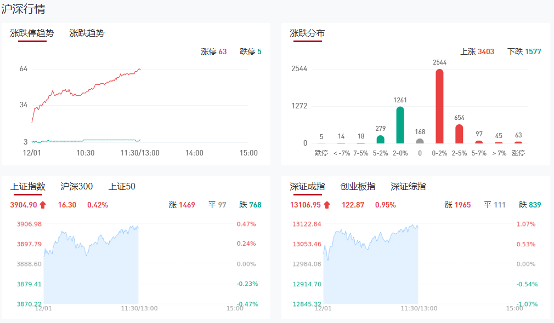The height and width of the screenshot is (323, 554).
Task: Click the tallest red 0-2% bar
Action: tap(439, 106)
